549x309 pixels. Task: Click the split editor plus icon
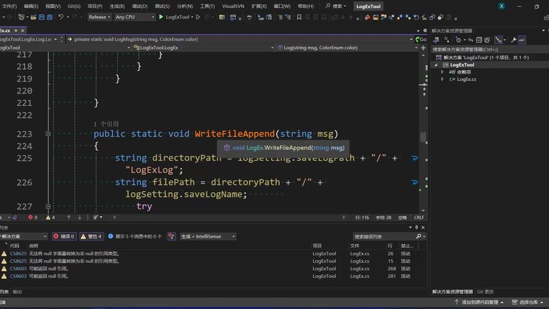click(423, 48)
